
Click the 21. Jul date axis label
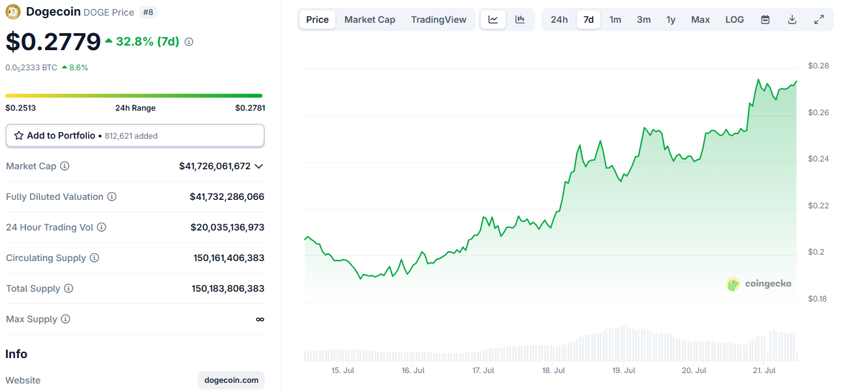(765, 370)
